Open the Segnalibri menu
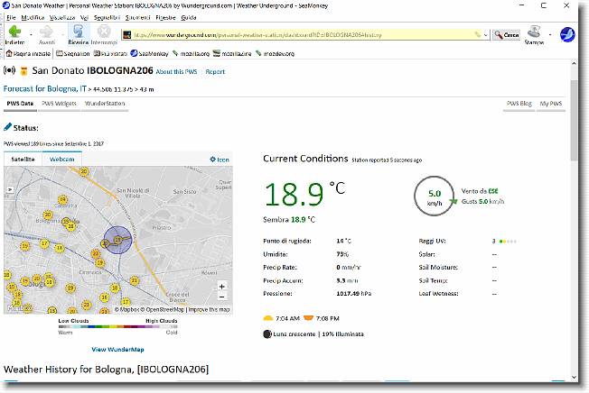This screenshot has height=393, width=589. (107, 18)
